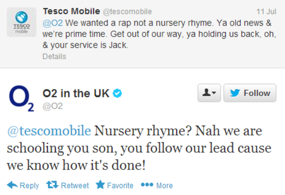Click the Favorite text link
The image size is (285, 195).
point(120,185)
